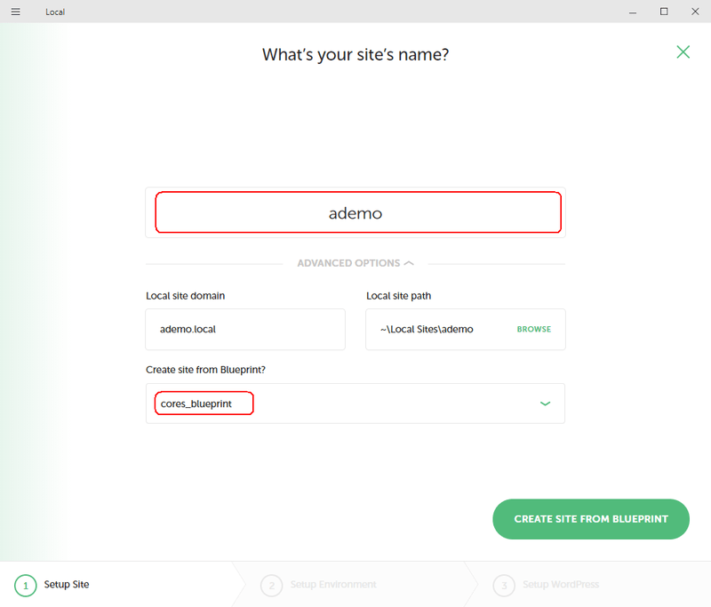Jump to Setup WordPress step
Viewport: 711px width, 607px height.
coord(561,584)
